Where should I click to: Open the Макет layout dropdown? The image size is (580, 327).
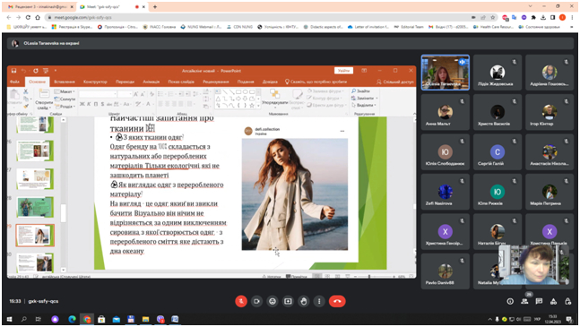tap(65, 91)
